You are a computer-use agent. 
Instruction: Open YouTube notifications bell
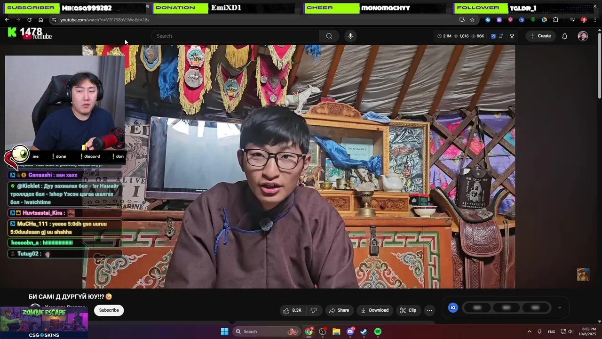pos(565,36)
